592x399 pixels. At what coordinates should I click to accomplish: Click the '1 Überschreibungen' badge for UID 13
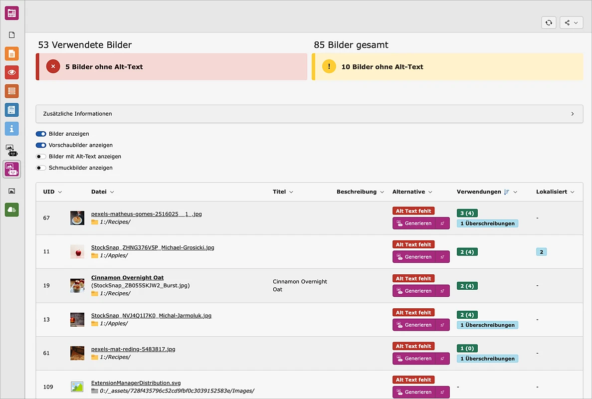click(487, 325)
